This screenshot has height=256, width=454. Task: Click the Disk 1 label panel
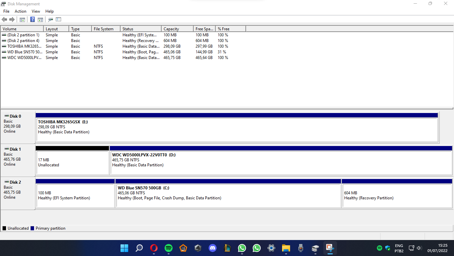(18, 160)
